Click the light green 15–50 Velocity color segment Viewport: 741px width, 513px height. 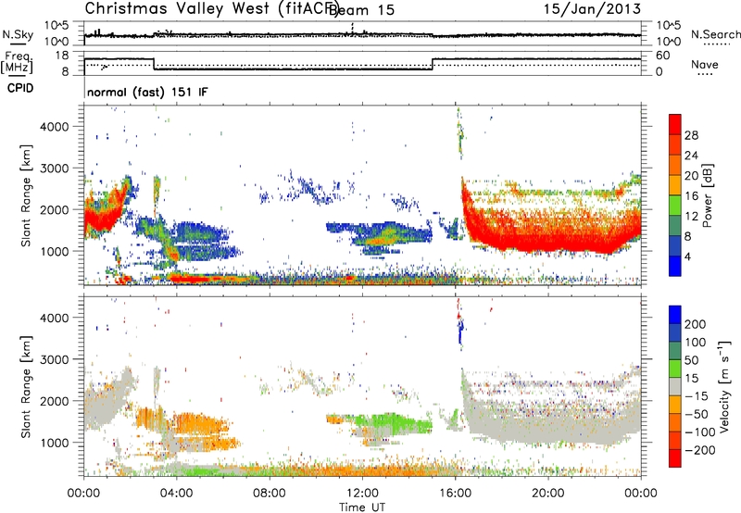coord(675,369)
